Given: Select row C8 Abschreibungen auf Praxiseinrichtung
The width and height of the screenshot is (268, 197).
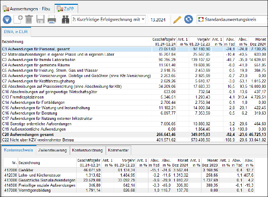Looking at the screenshot, I should (x=134, y=87).
